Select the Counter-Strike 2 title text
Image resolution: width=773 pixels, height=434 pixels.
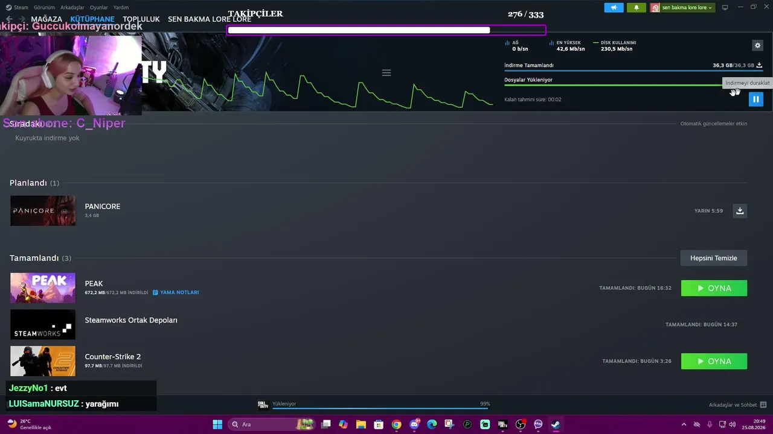[113, 357]
